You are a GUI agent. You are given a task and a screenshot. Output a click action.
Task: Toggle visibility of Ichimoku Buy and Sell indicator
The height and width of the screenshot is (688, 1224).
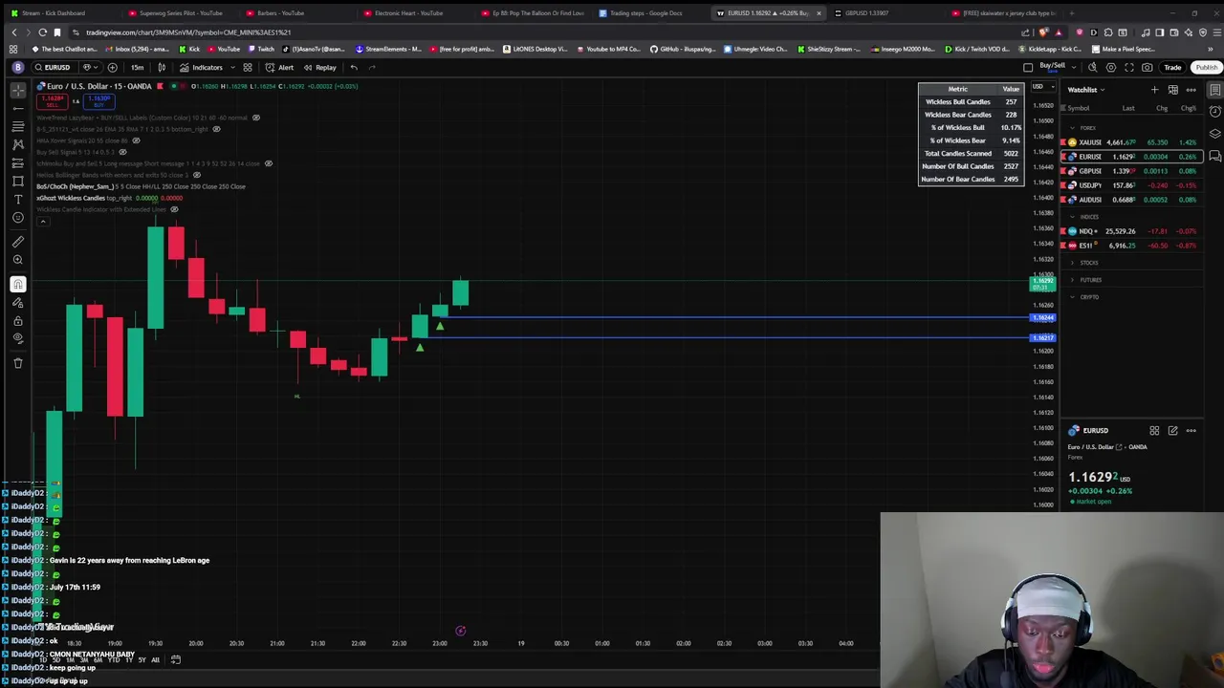(268, 163)
